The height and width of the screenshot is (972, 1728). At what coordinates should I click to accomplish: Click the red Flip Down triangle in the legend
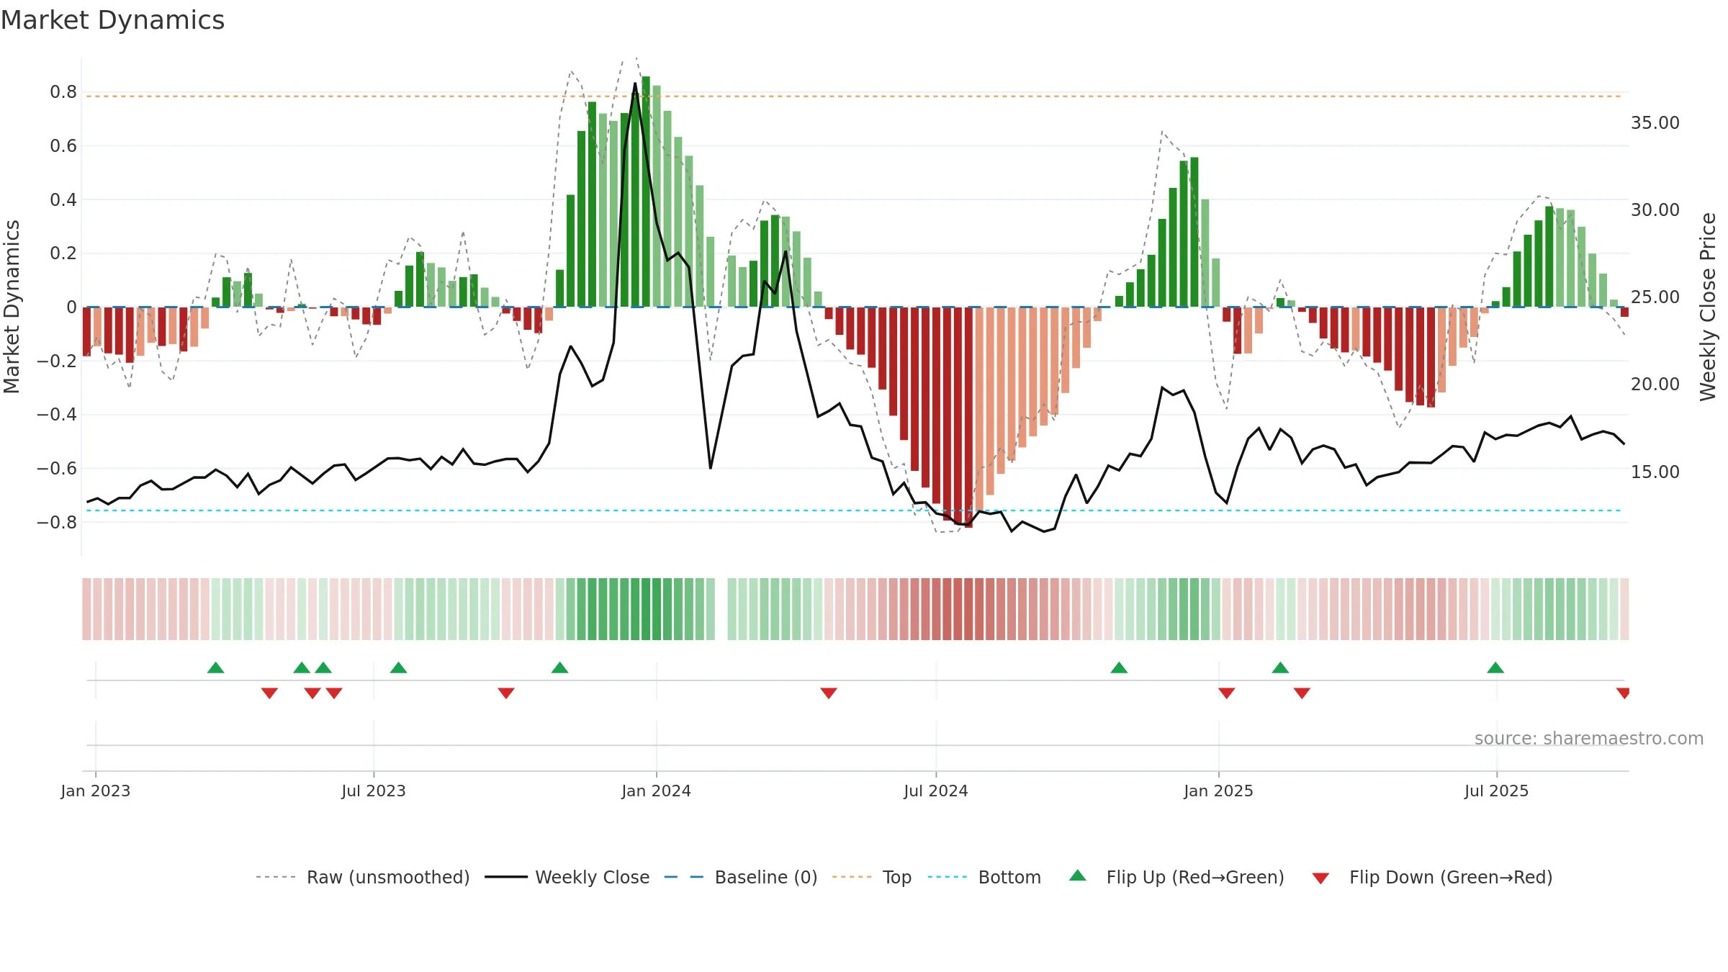1320,878
